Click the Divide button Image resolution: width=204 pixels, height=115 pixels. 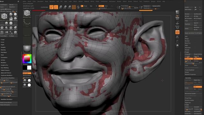189,88
